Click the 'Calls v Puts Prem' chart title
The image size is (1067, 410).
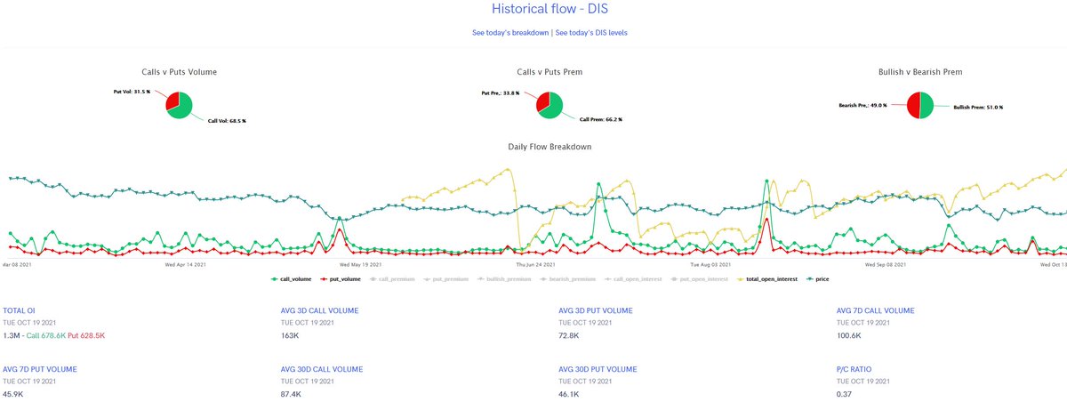550,71
